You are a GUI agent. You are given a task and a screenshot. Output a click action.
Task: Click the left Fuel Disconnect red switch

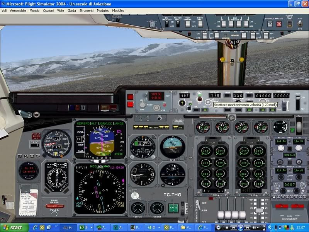(x=282, y=206)
